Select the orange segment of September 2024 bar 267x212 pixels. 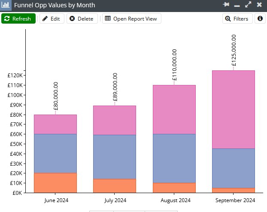(234, 191)
